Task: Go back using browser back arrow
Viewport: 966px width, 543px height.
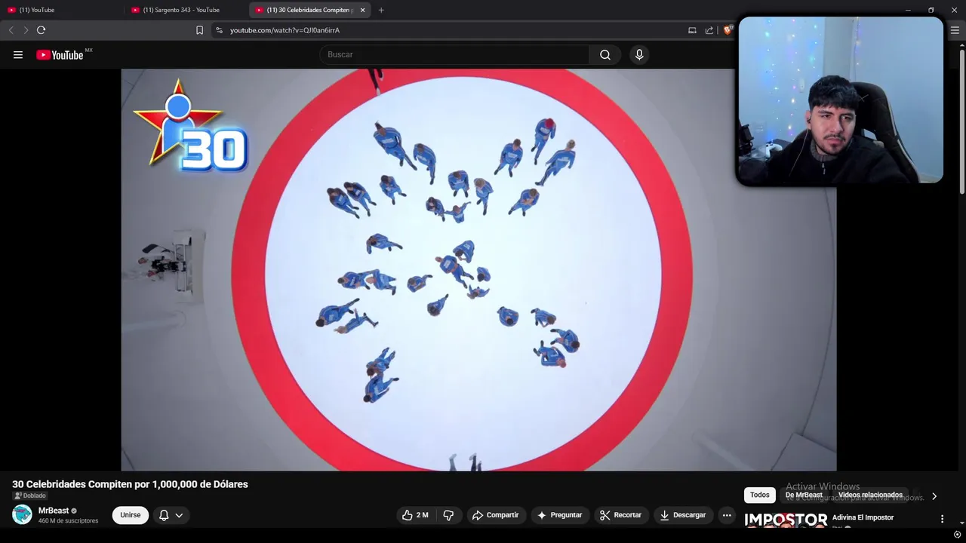Action: (11, 30)
